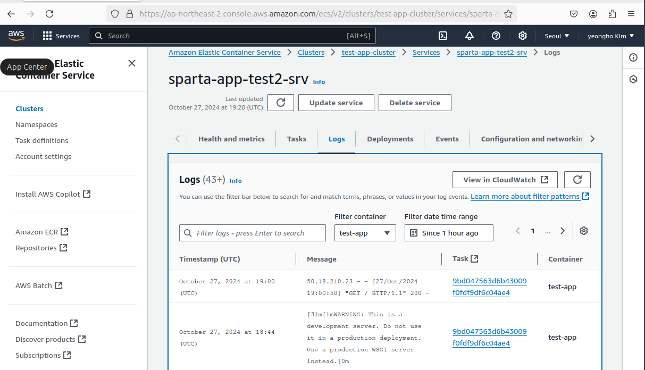The height and width of the screenshot is (370, 645).
Task: Open task link in the 19:00 log row
Action: (489, 287)
